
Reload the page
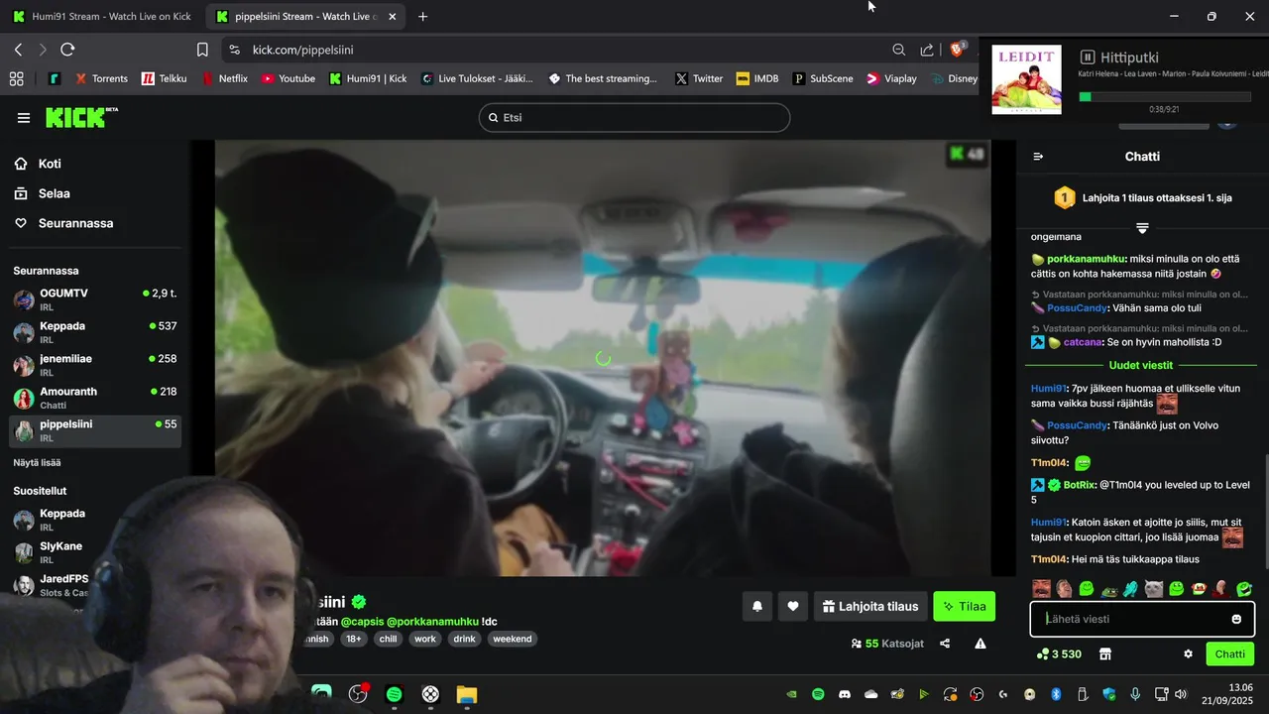tap(67, 50)
